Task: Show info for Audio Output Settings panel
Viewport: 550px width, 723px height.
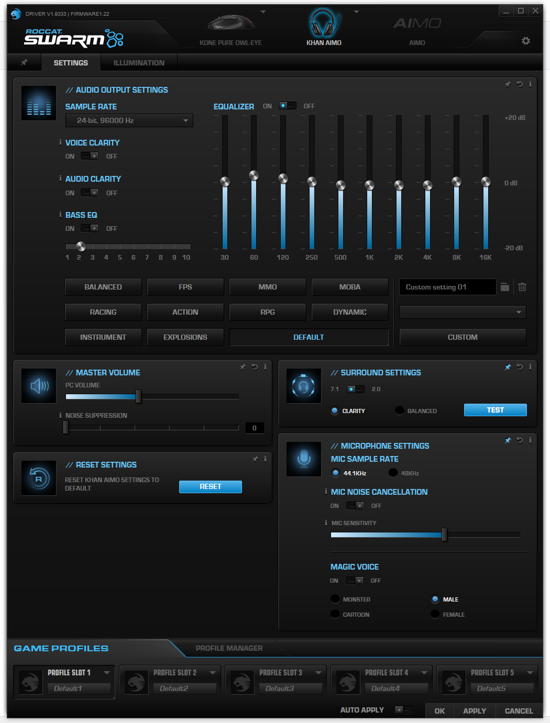Action: (x=530, y=84)
